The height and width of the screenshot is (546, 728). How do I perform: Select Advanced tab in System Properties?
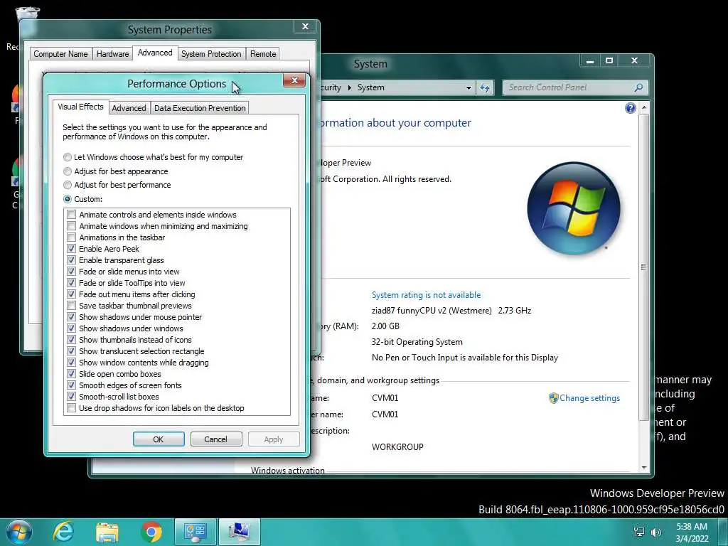pyautogui.click(x=155, y=53)
